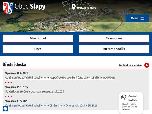Open the Úřední deska heading link
This screenshot has width=152, height=114.
[14, 64]
